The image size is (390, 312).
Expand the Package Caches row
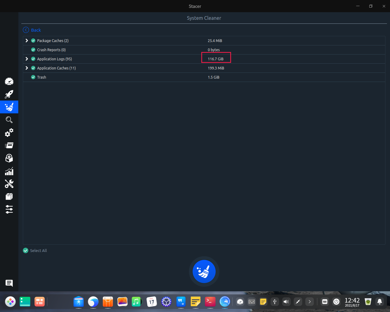coord(27,41)
